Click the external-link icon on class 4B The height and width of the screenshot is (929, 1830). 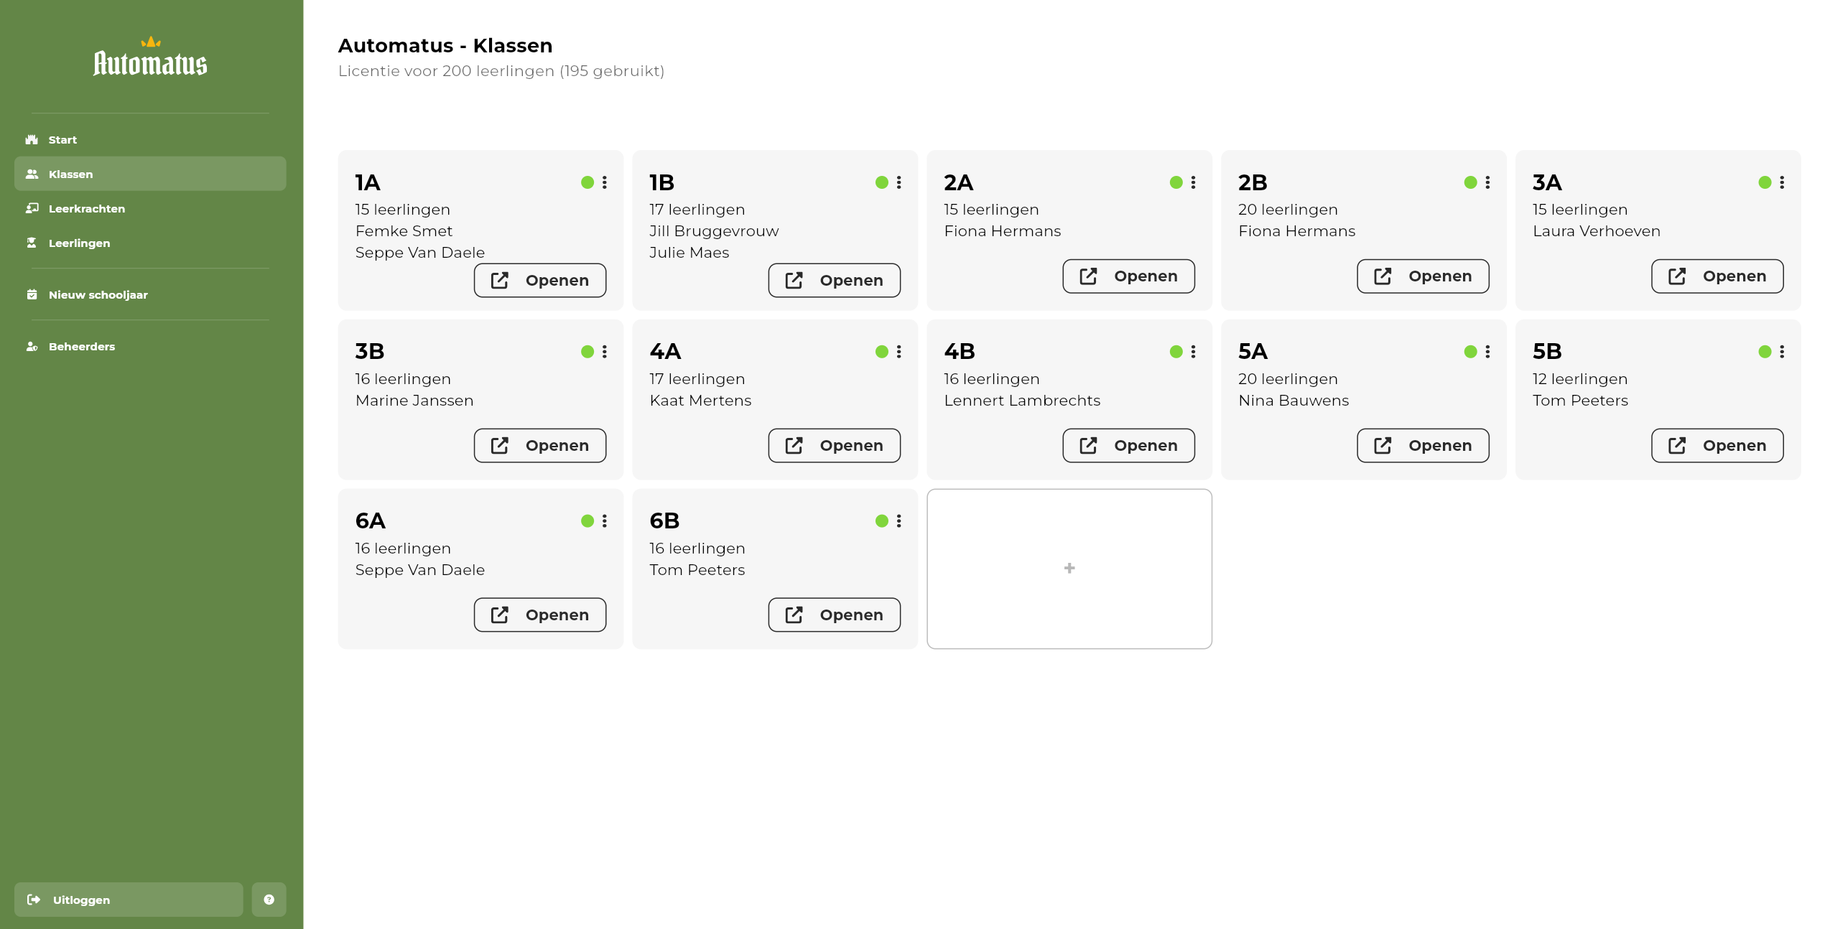coord(1088,446)
